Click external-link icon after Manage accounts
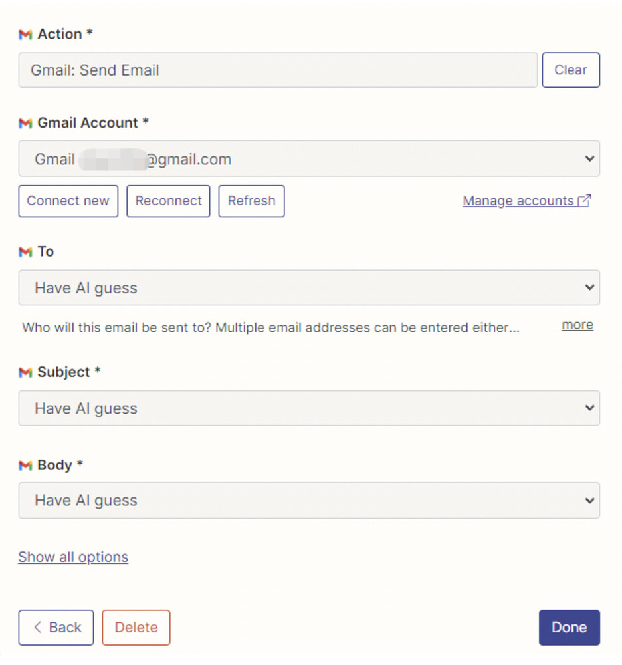The width and height of the screenshot is (622, 665). click(584, 201)
